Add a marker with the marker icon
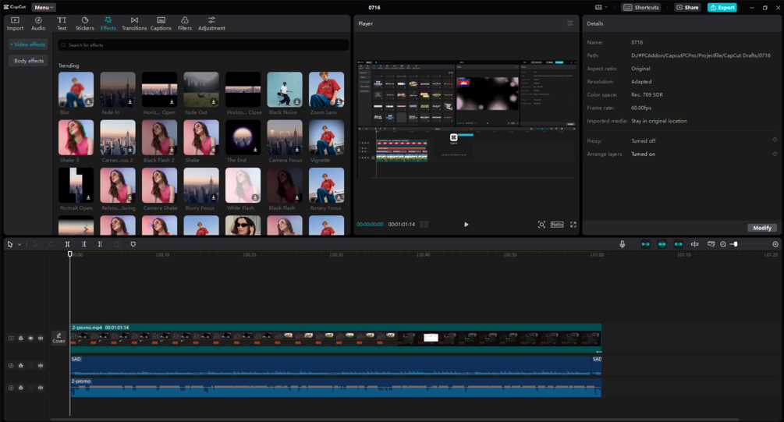 [x=133, y=244]
